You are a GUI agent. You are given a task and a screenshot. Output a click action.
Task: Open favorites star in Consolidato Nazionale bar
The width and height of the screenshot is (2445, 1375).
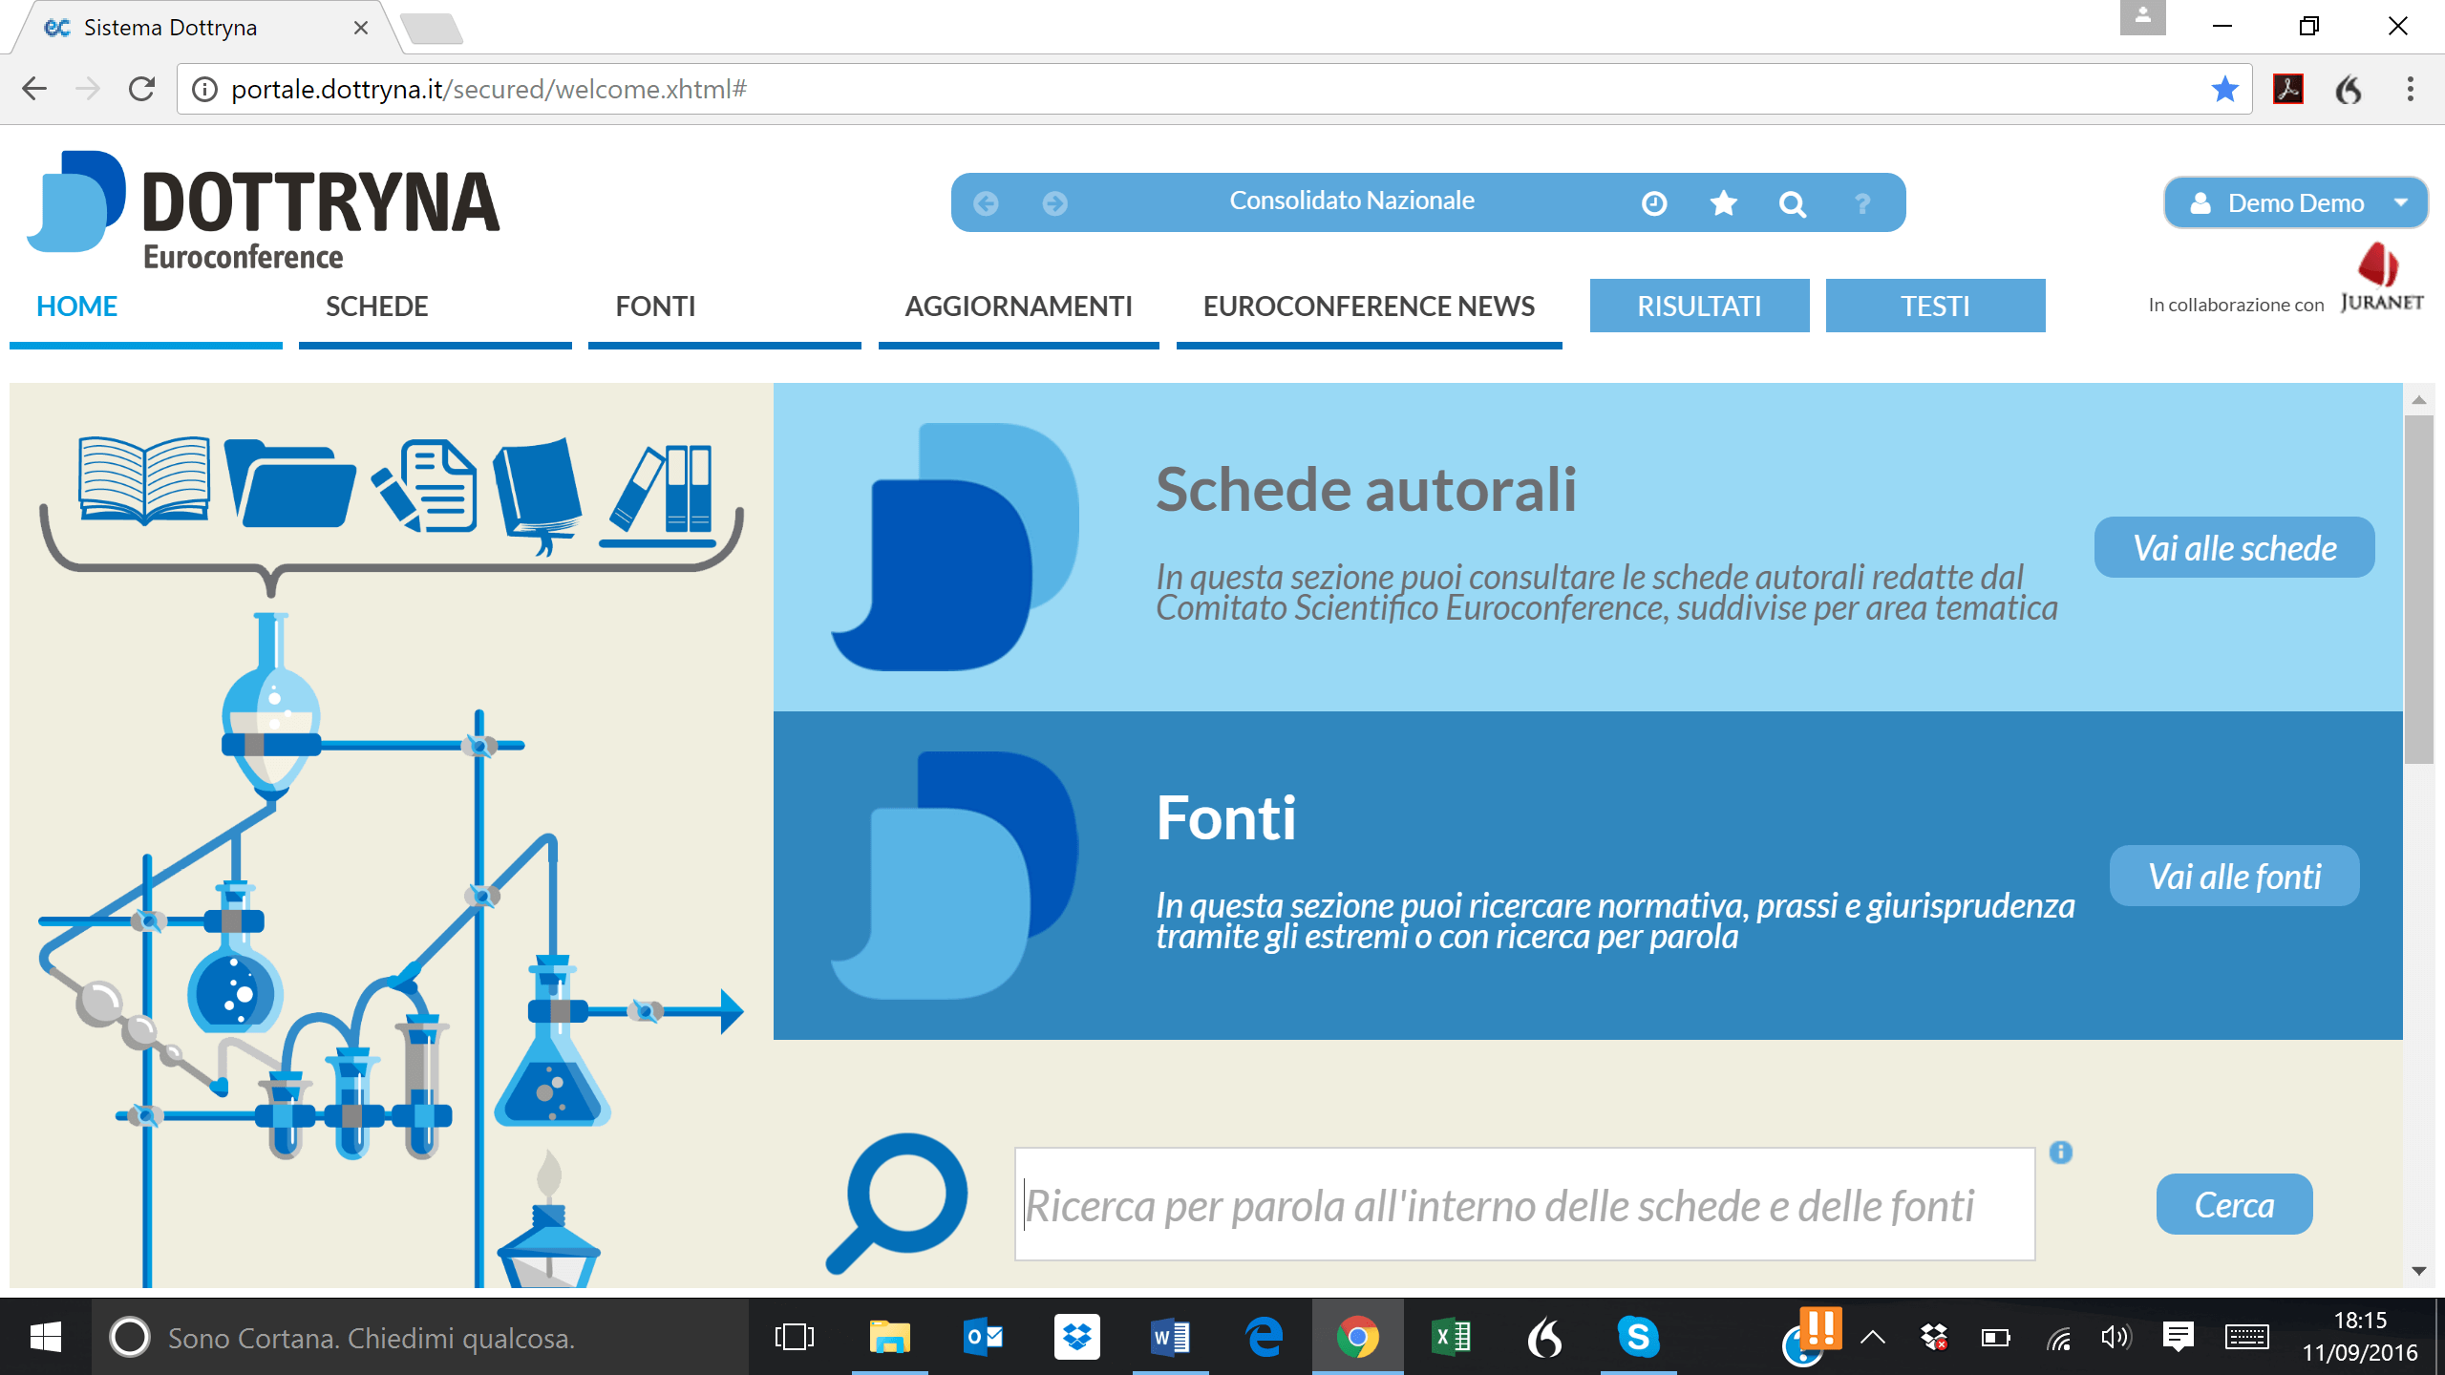point(1723,203)
